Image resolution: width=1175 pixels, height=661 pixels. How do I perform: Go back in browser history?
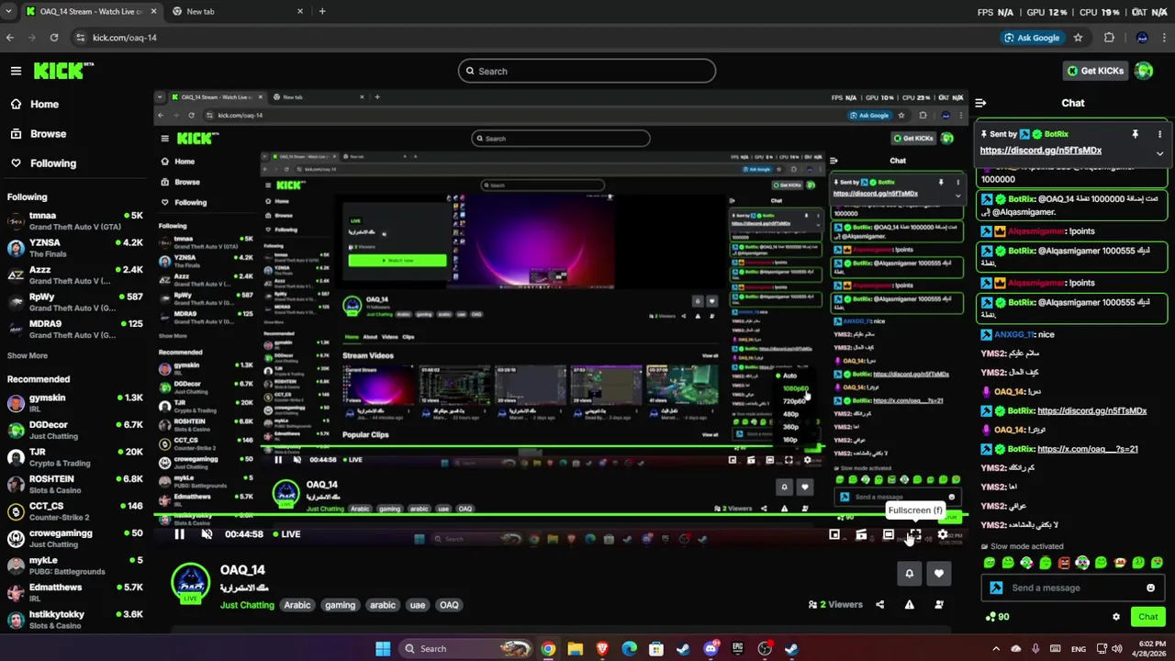[x=10, y=38]
